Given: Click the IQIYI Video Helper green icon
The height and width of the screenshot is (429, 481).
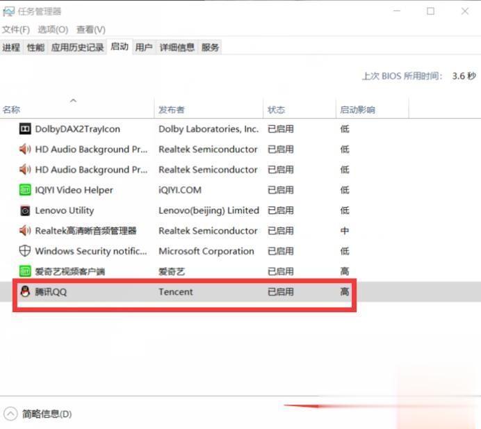Looking at the screenshot, I should (25, 190).
